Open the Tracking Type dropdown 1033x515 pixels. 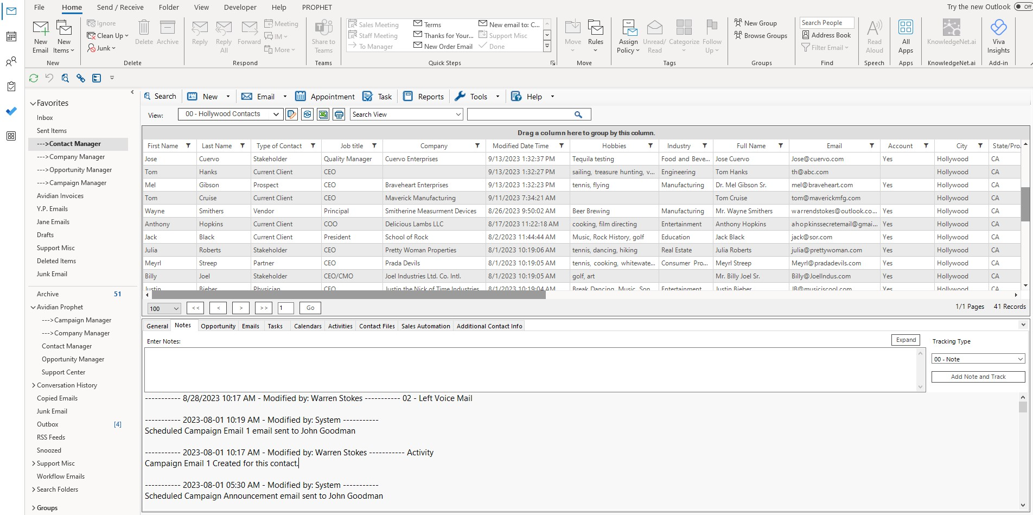pos(978,359)
